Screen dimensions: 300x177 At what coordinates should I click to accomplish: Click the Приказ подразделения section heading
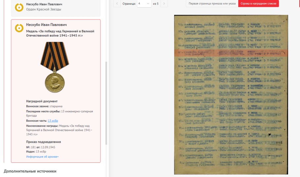click(43, 142)
